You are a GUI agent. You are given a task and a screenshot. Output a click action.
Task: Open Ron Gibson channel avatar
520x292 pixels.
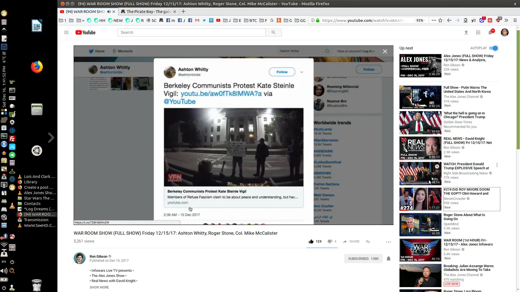(x=80, y=258)
